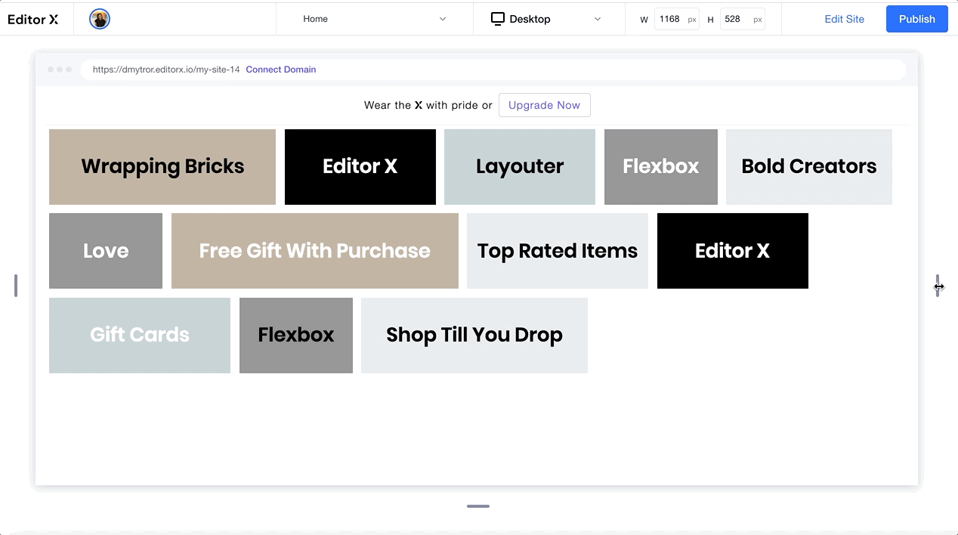The height and width of the screenshot is (535, 958).
Task: Click the Editor X logo
Action: click(x=33, y=20)
